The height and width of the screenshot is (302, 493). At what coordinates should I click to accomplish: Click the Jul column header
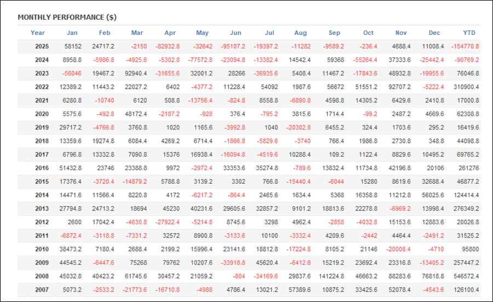[x=269, y=33]
